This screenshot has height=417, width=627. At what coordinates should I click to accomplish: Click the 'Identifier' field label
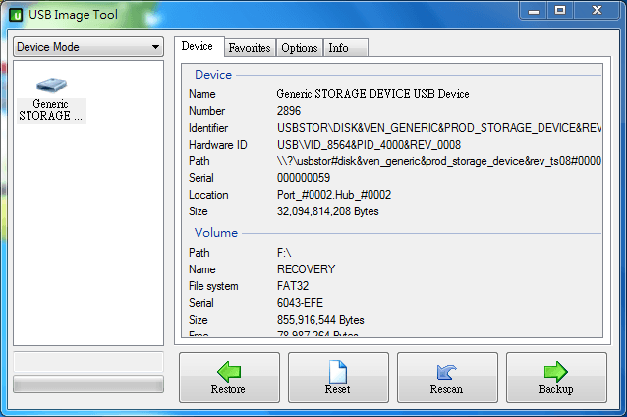(208, 128)
